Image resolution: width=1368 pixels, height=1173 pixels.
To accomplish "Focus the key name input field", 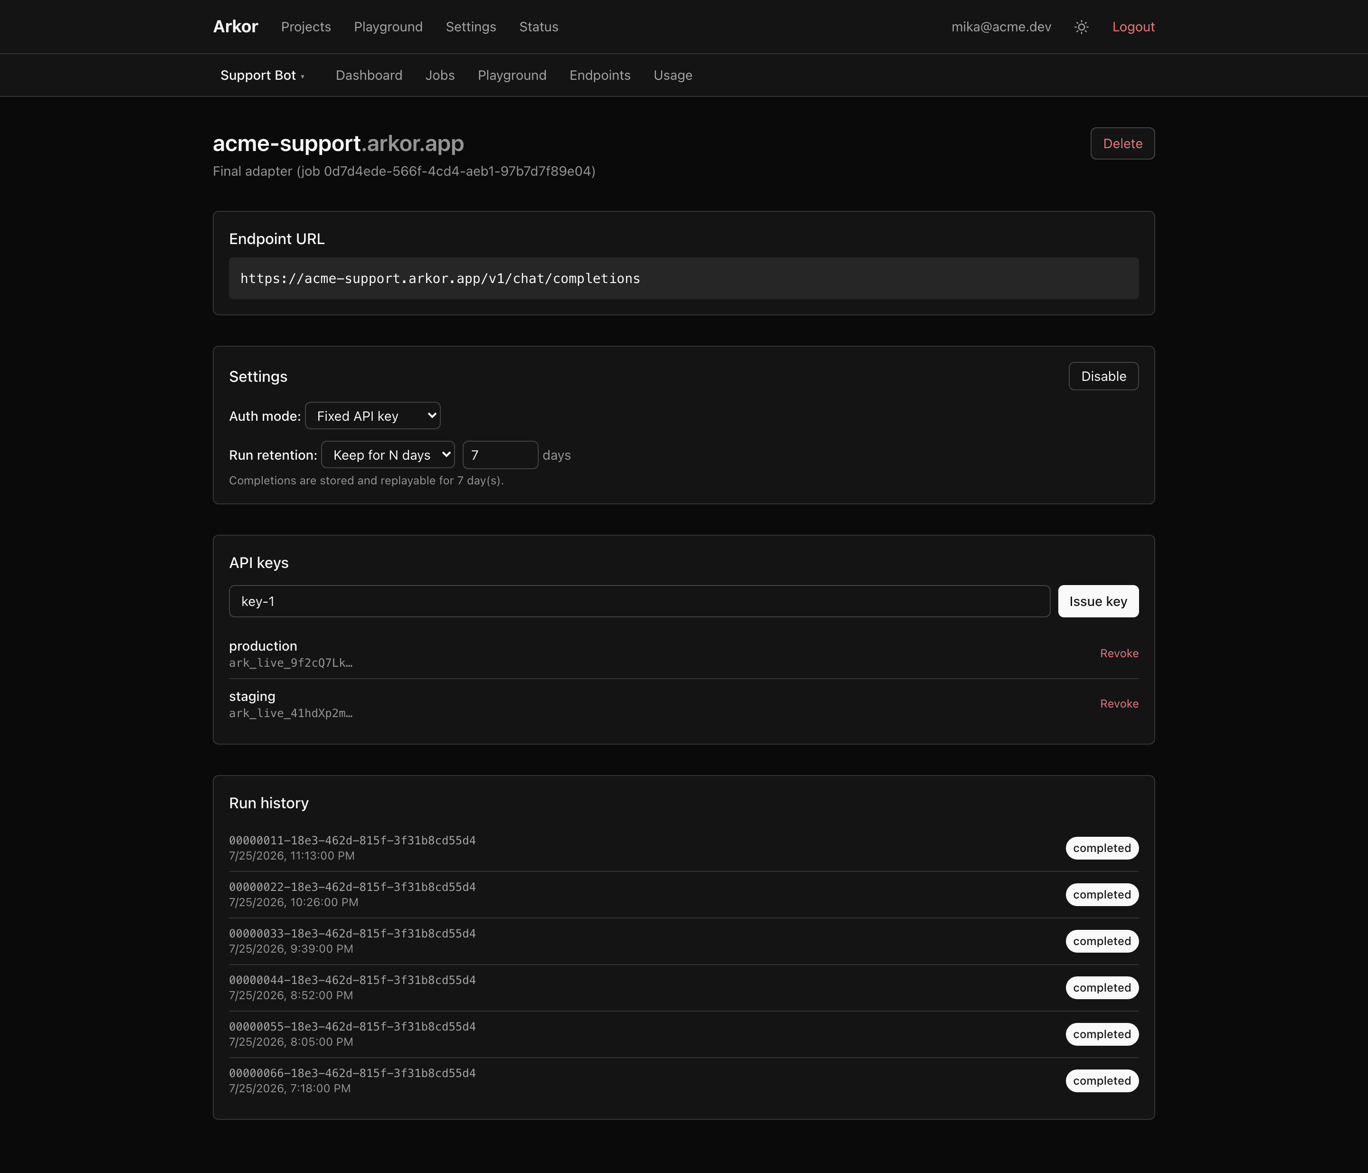I will pos(639,601).
